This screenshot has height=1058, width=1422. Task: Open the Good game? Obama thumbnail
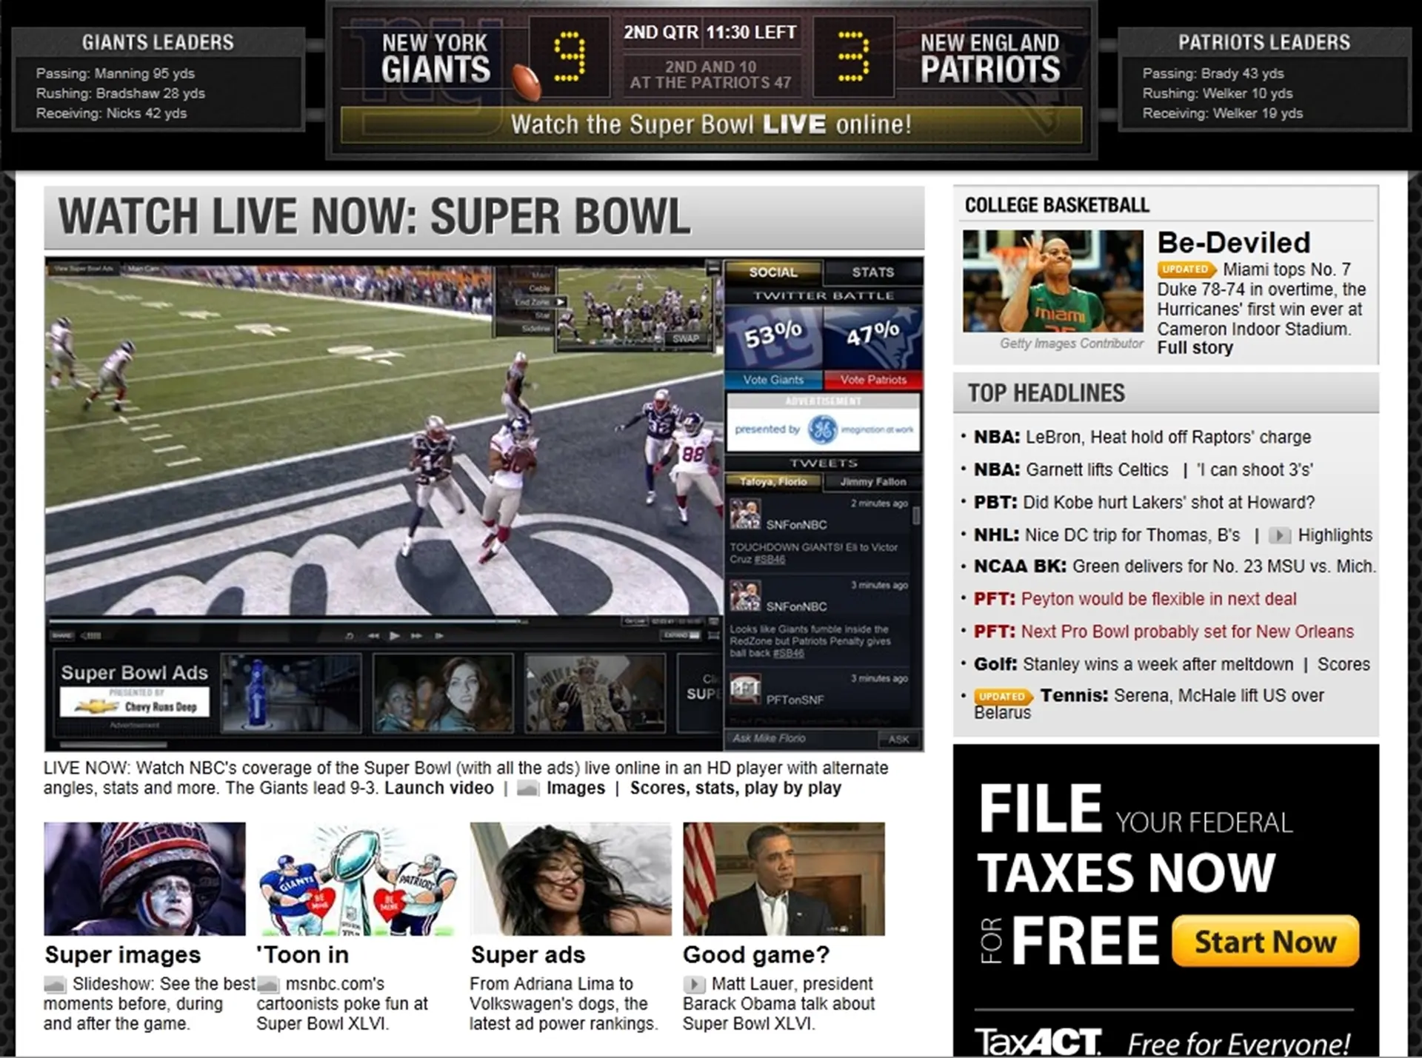tap(784, 879)
